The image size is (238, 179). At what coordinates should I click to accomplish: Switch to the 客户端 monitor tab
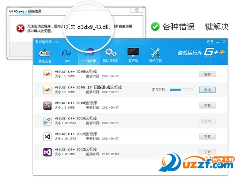tap(133, 56)
